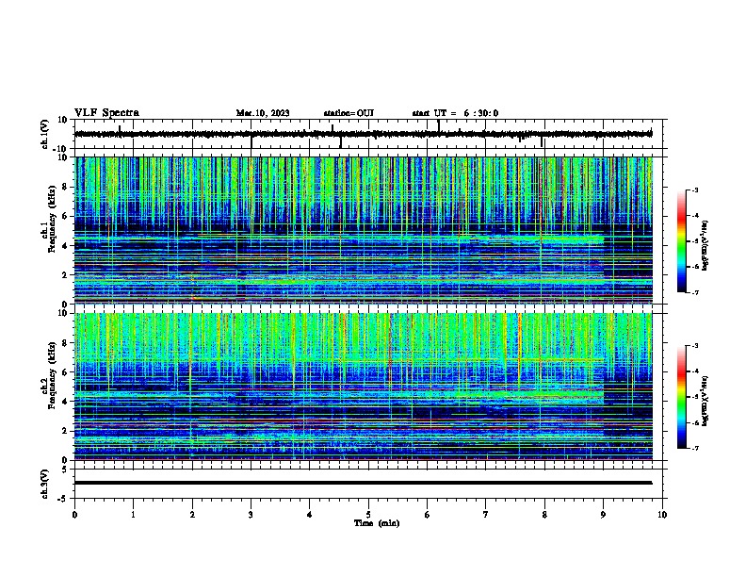Screen dimensions: 746x577
Task: Click time-axis tick label "0" under the ch.3 panel
Action: tap(74, 515)
